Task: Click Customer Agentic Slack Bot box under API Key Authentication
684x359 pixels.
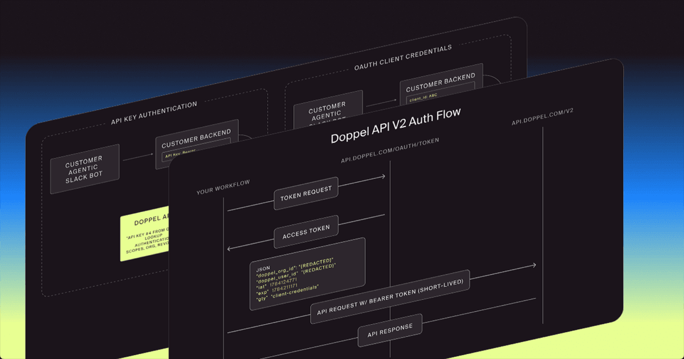Action: (85, 168)
